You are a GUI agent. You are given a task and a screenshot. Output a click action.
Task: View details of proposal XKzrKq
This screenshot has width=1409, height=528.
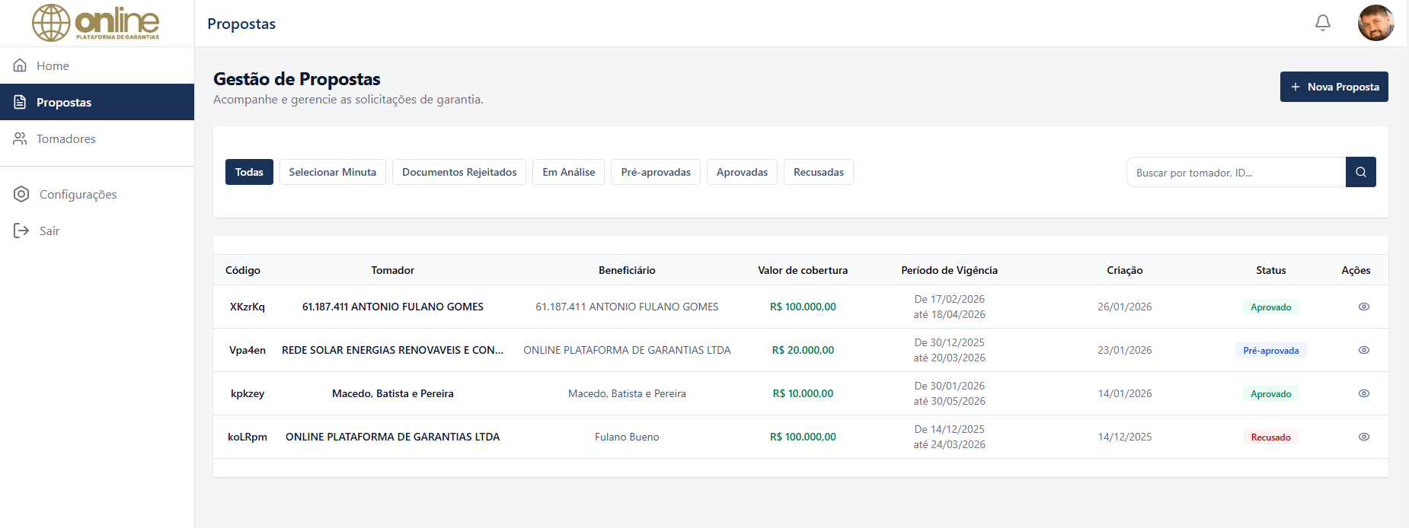[1363, 307]
